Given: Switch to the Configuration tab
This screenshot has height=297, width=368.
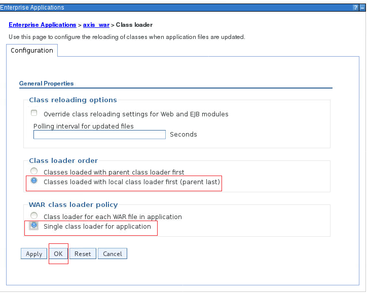Looking at the screenshot, I should coord(32,51).
